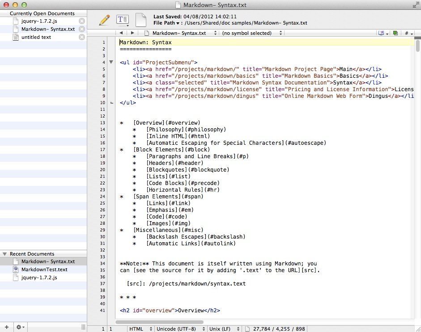Click the + button to add a document

click(x=6, y=327)
